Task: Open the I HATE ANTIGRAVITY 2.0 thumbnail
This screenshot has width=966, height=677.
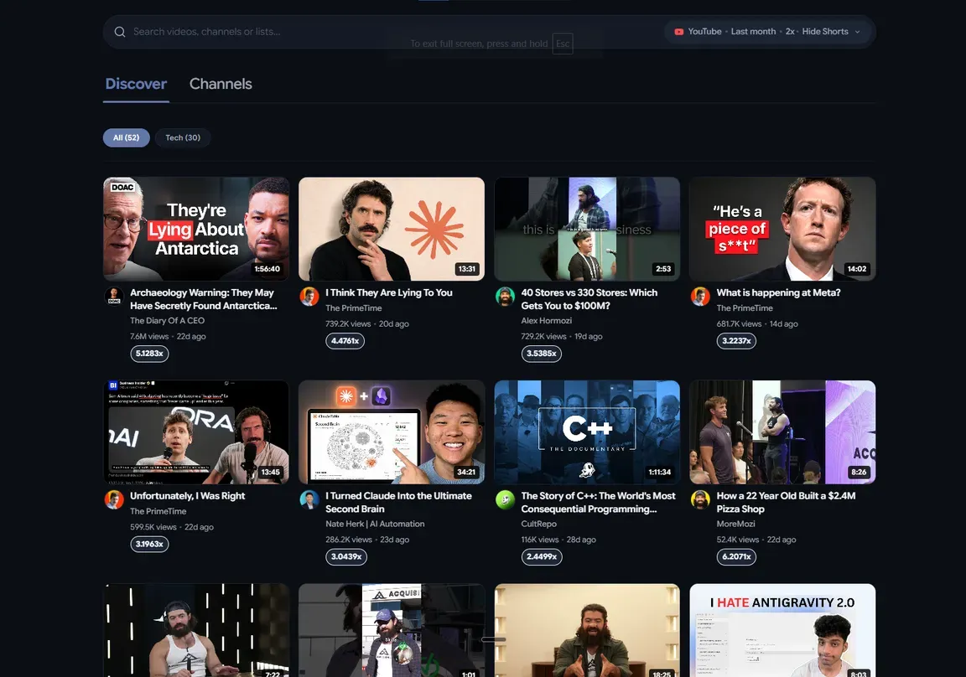Action: pos(782,630)
